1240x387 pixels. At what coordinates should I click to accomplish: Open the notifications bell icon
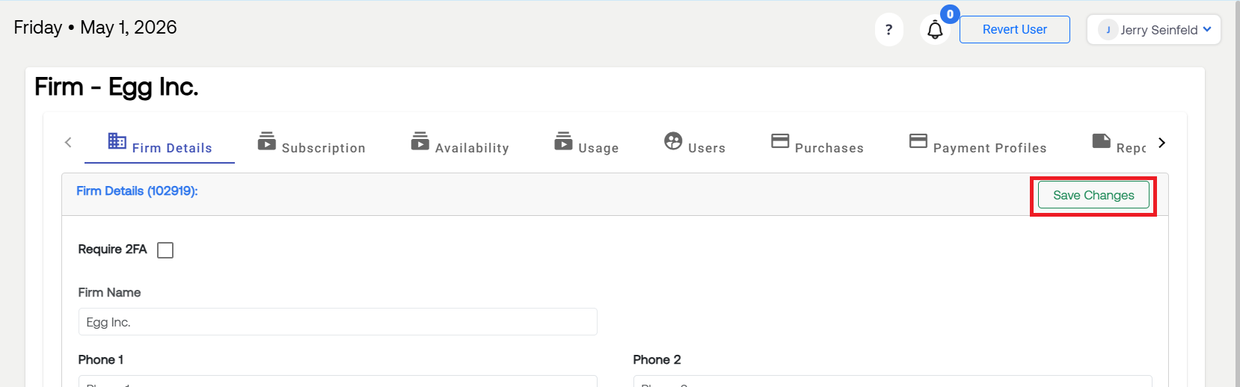935,30
